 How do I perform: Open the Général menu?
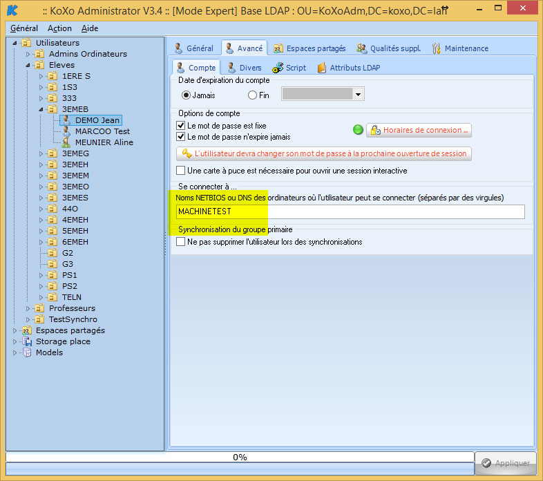pos(24,28)
